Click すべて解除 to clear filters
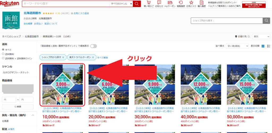 (103, 58)
